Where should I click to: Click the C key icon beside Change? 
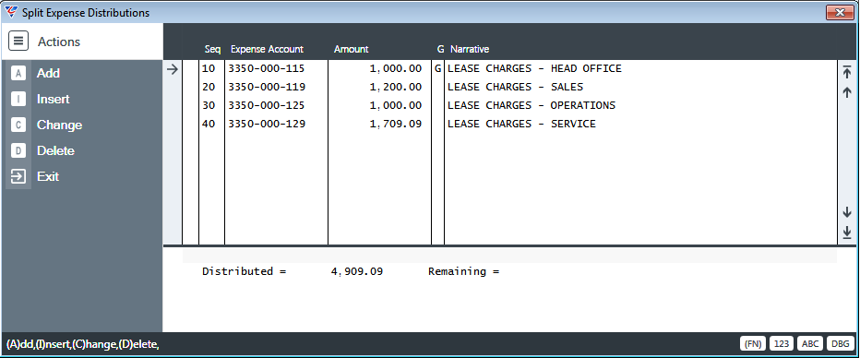coord(18,125)
